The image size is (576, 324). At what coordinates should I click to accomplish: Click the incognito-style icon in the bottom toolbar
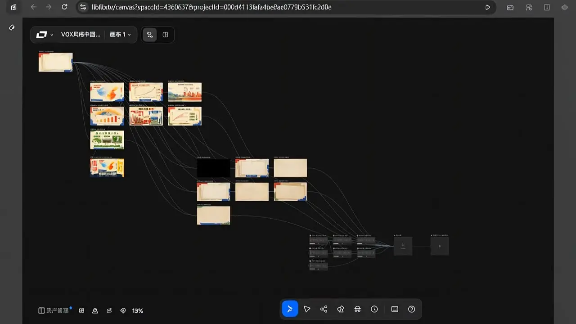357,309
